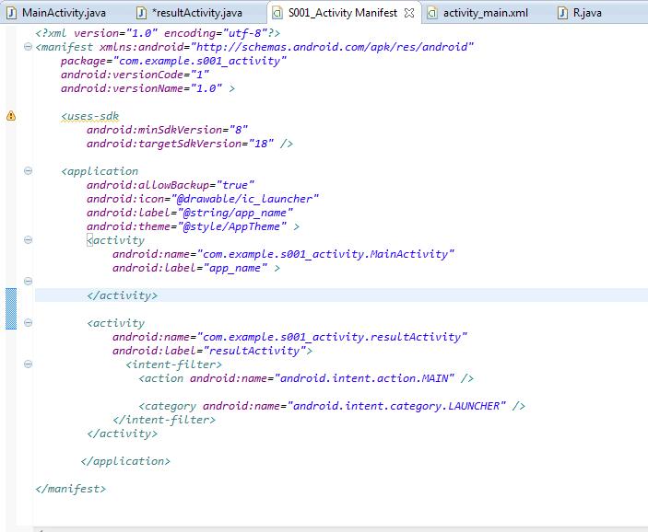Click the android:allowBackup="true" attribute
The width and height of the screenshot is (648, 532).
[x=171, y=185]
